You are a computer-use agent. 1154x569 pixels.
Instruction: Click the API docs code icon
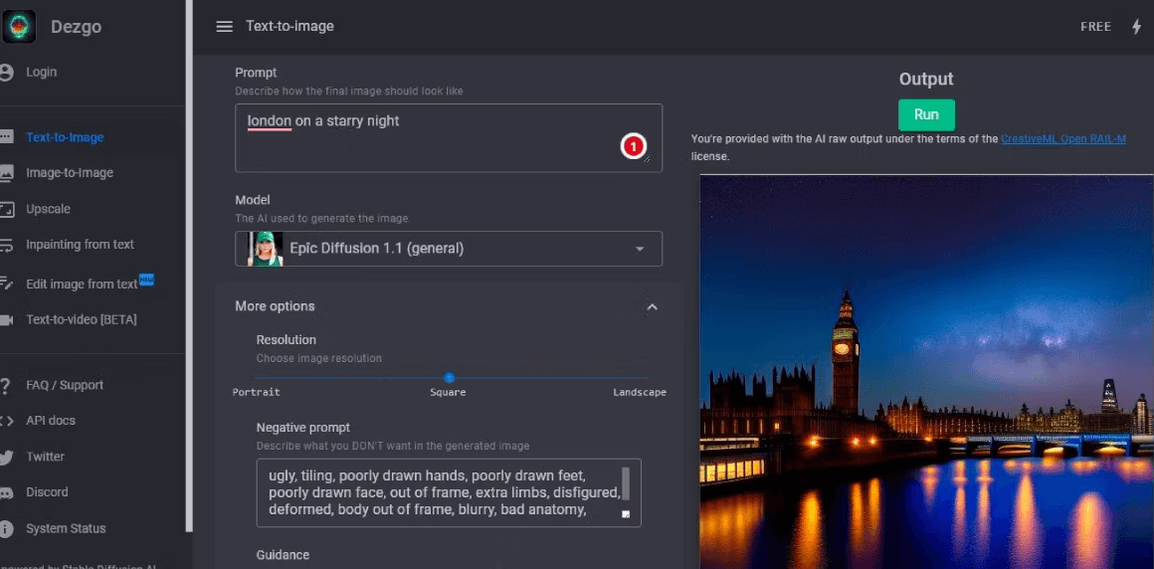pos(6,421)
